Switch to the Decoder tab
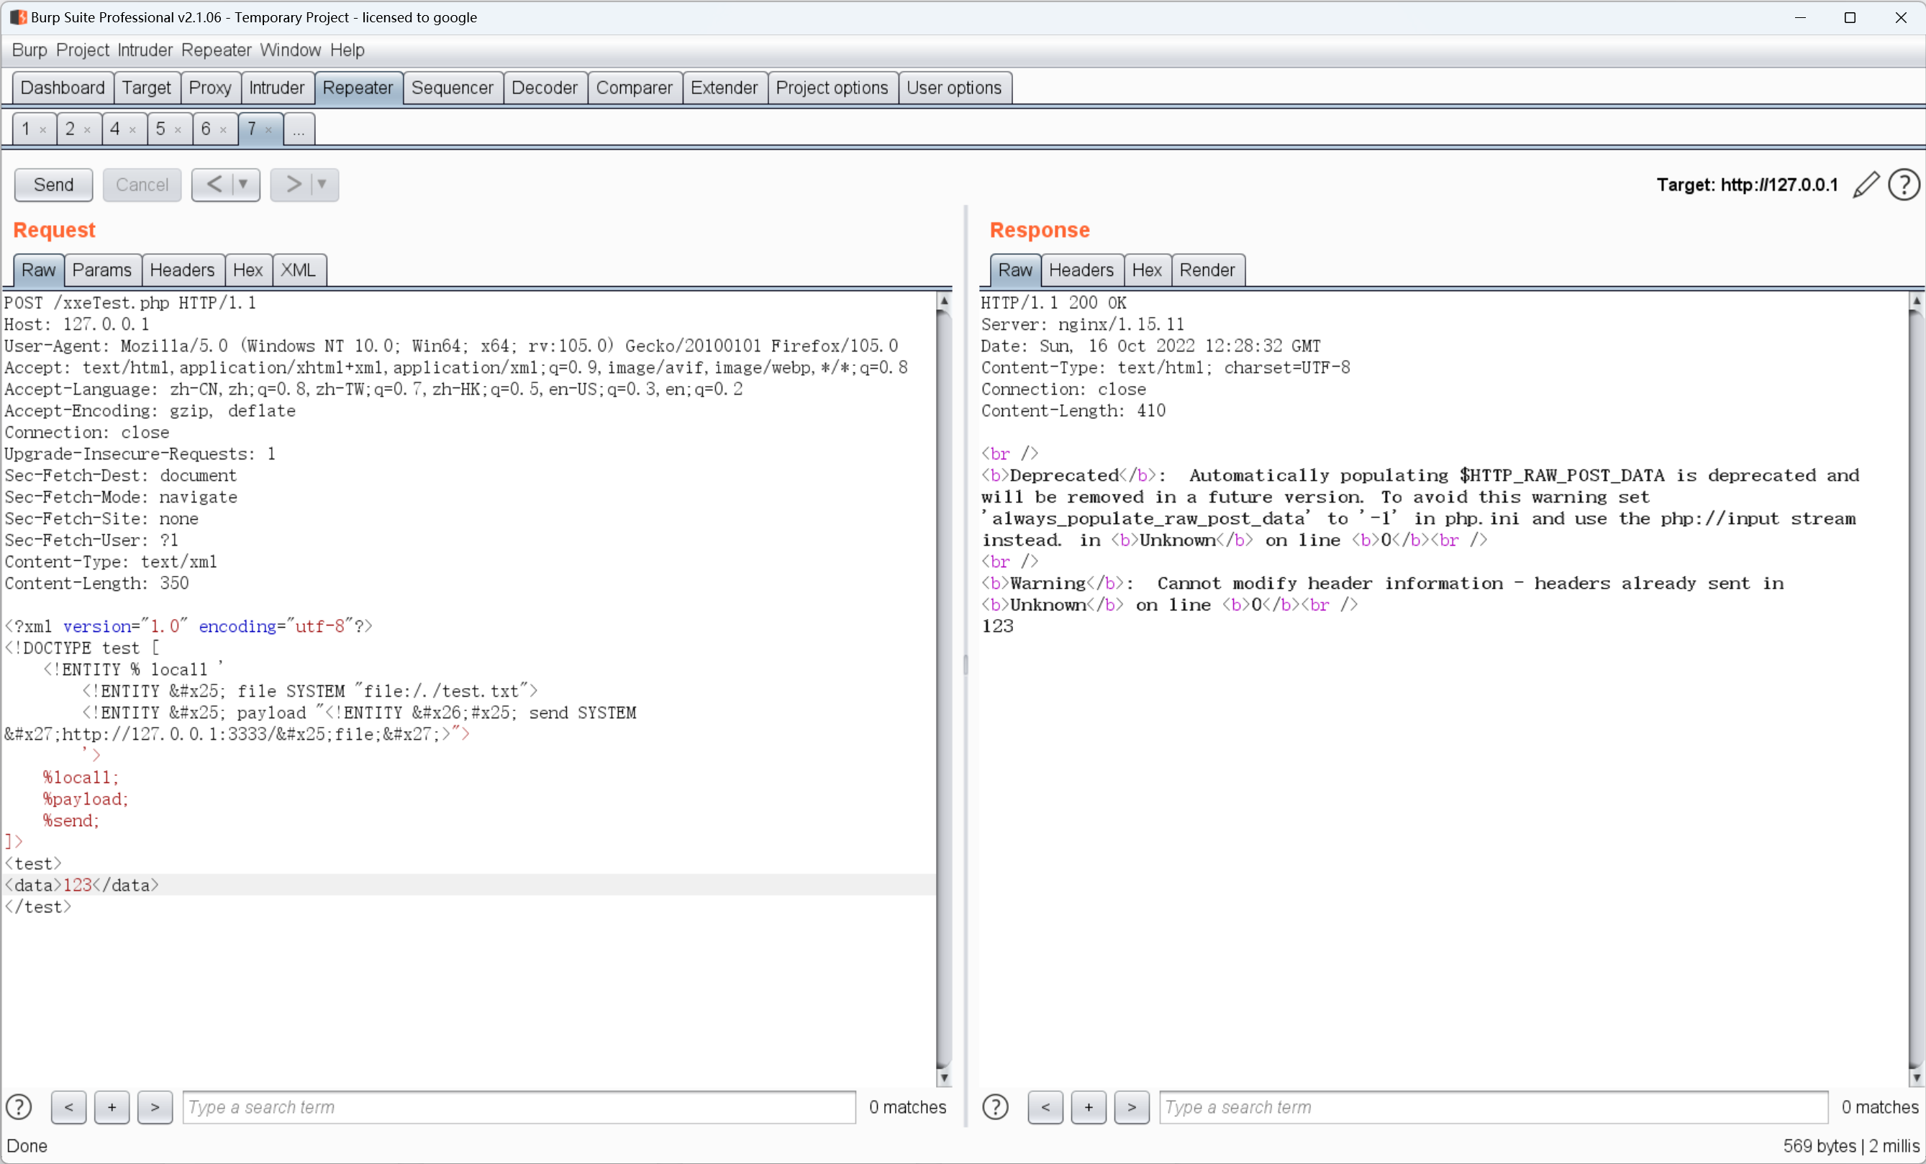 (x=545, y=88)
